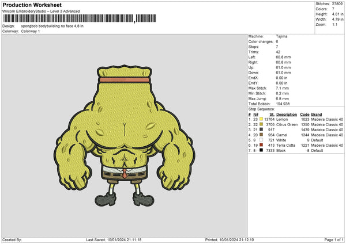Click the barcode under the worksheet title
Image resolution: width=346 pixels, height=244 pixels.
coord(80,18)
